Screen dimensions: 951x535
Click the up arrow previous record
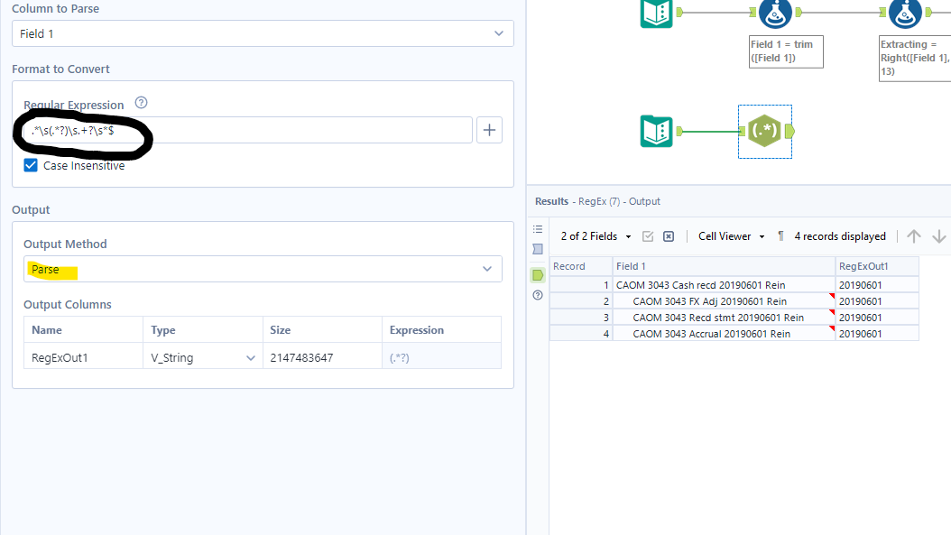tap(913, 236)
